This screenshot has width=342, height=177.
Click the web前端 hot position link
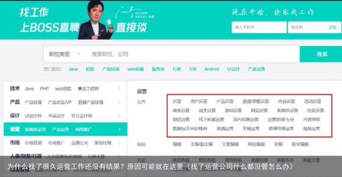(136, 69)
